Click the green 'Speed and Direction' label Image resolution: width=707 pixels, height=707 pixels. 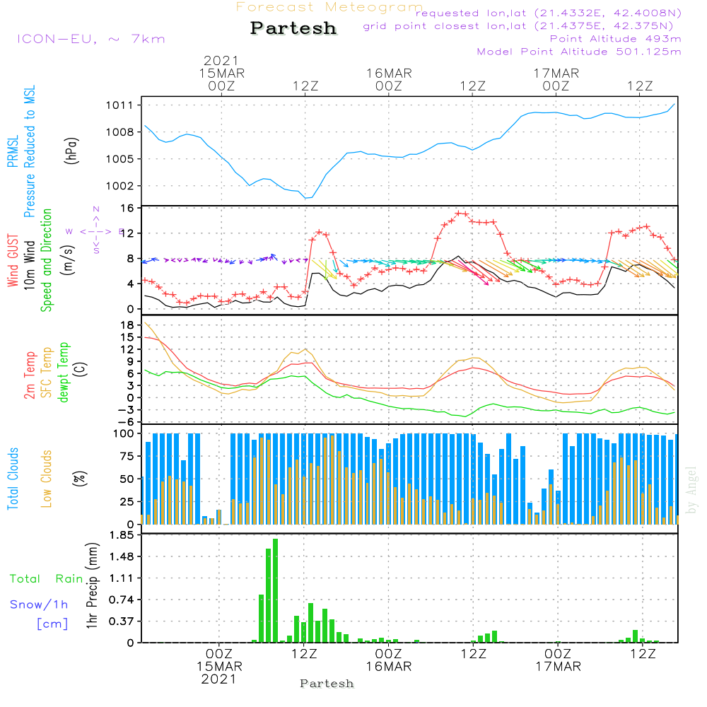pos(47,260)
